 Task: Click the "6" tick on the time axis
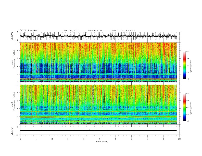116,139
